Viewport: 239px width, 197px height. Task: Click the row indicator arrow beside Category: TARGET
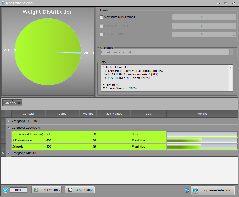click(3, 153)
